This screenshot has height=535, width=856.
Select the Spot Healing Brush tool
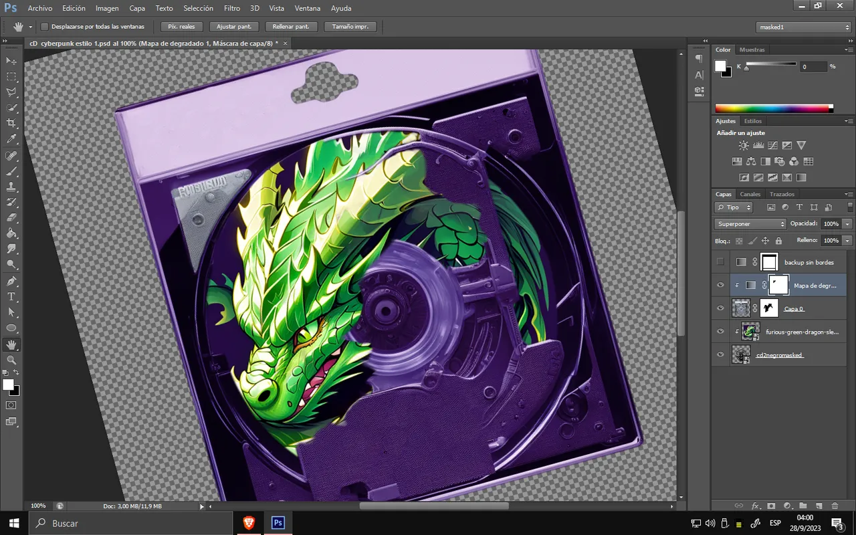coord(11,156)
